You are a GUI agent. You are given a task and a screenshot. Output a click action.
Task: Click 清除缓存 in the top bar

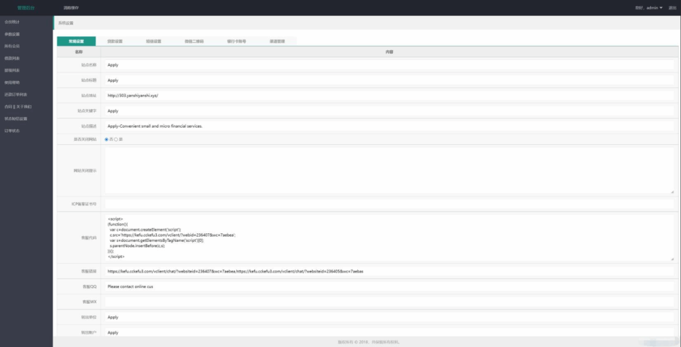click(x=70, y=8)
